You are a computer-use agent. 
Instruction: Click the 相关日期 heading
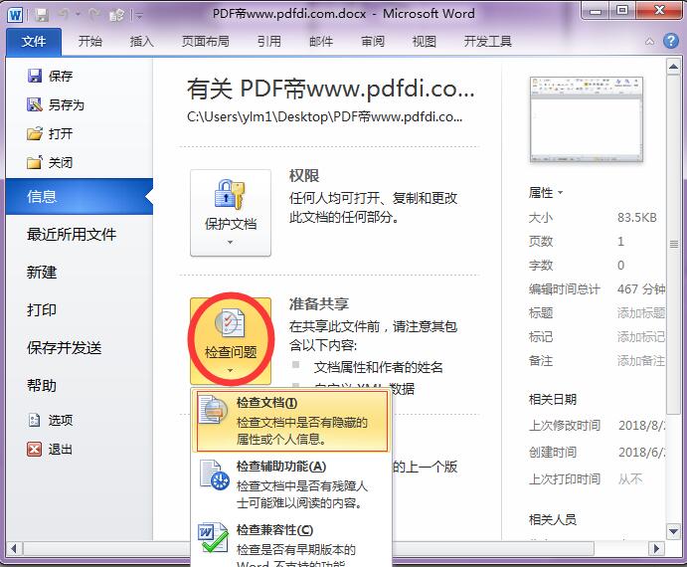pos(553,400)
